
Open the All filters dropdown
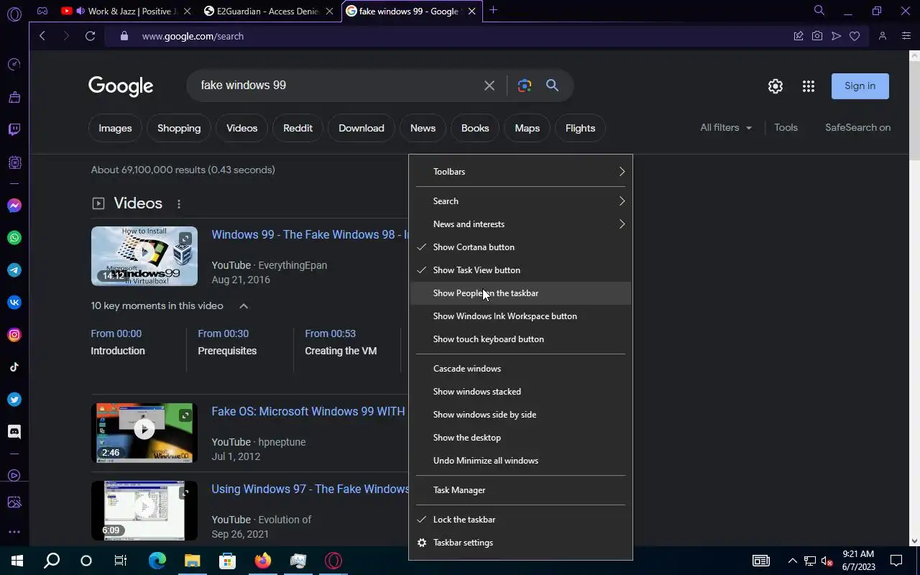click(726, 128)
